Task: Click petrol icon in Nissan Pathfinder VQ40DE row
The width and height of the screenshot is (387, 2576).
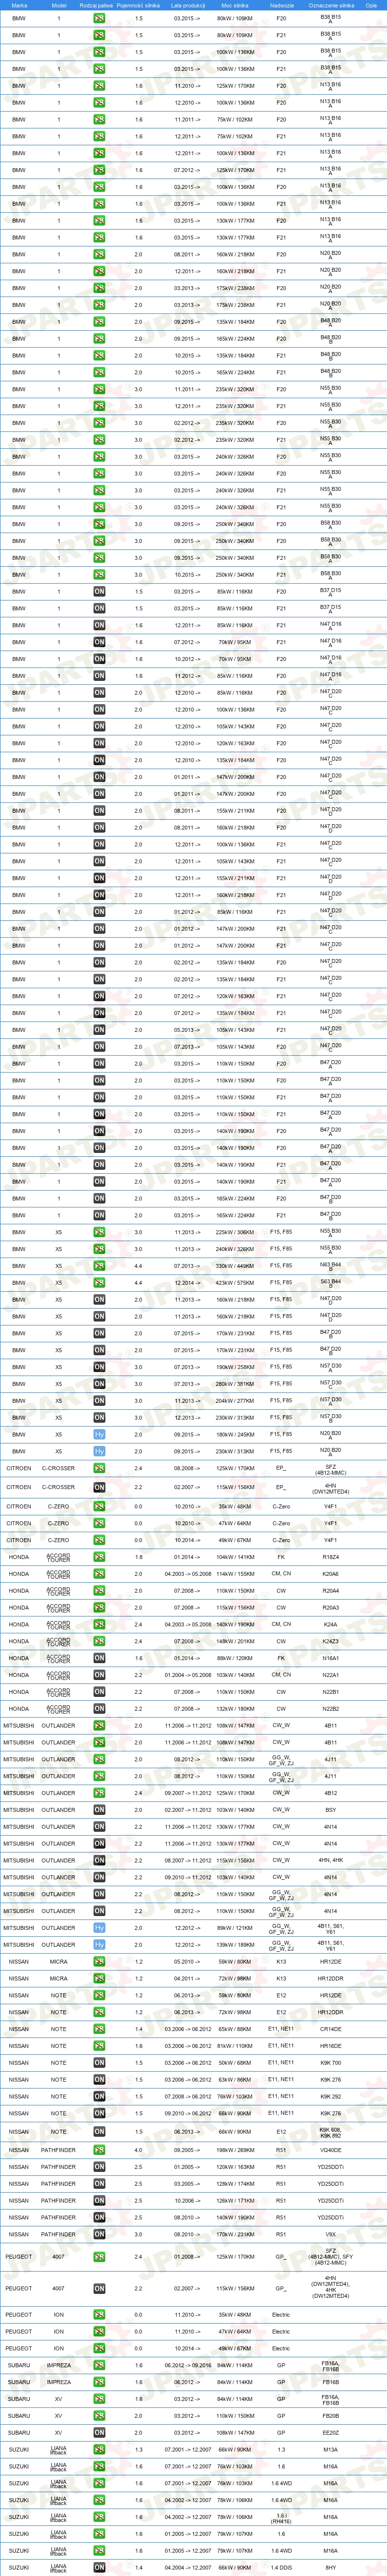Action: 99,2150
